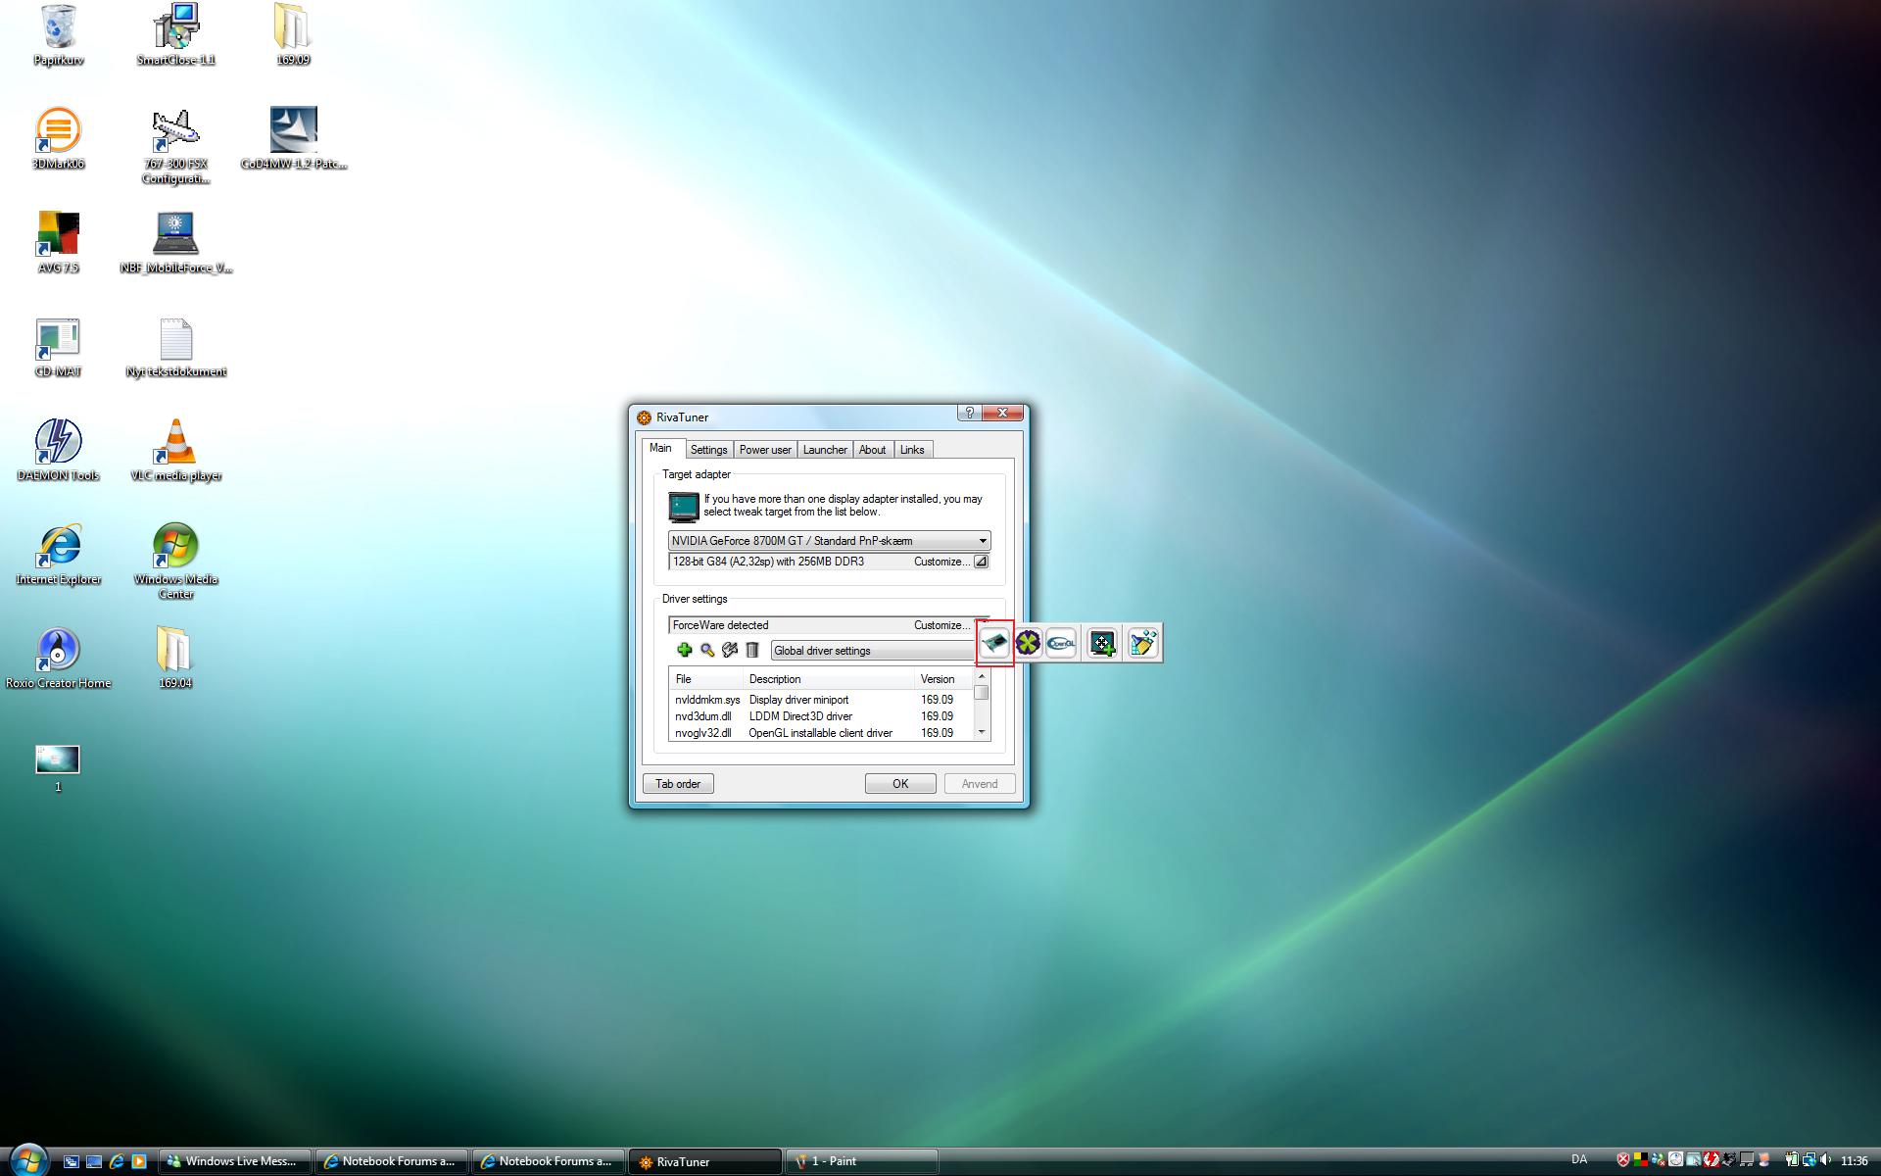Select the Main tab
The image size is (1881, 1176).
(x=661, y=448)
